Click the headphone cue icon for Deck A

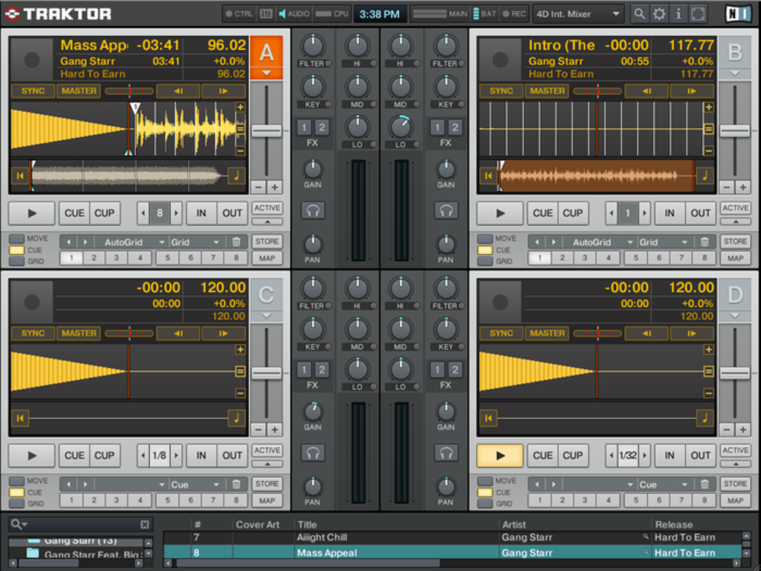click(x=313, y=210)
